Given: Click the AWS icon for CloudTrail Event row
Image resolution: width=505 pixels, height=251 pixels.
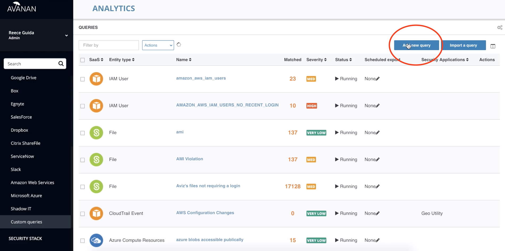Looking at the screenshot, I should click(x=96, y=213).
